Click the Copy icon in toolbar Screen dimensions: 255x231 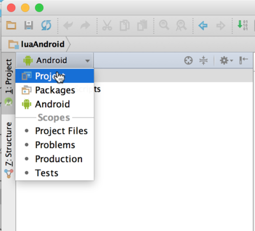124,26
